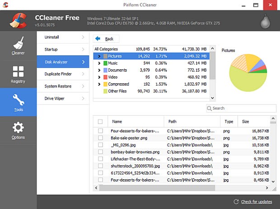Image resolution: width=280 pixels, height=209 pixels.
Task: Sort the file list by Size column
Action: (254, 122)
